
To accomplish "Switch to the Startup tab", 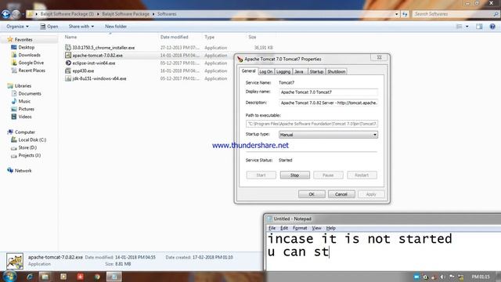I will (316, 71).
